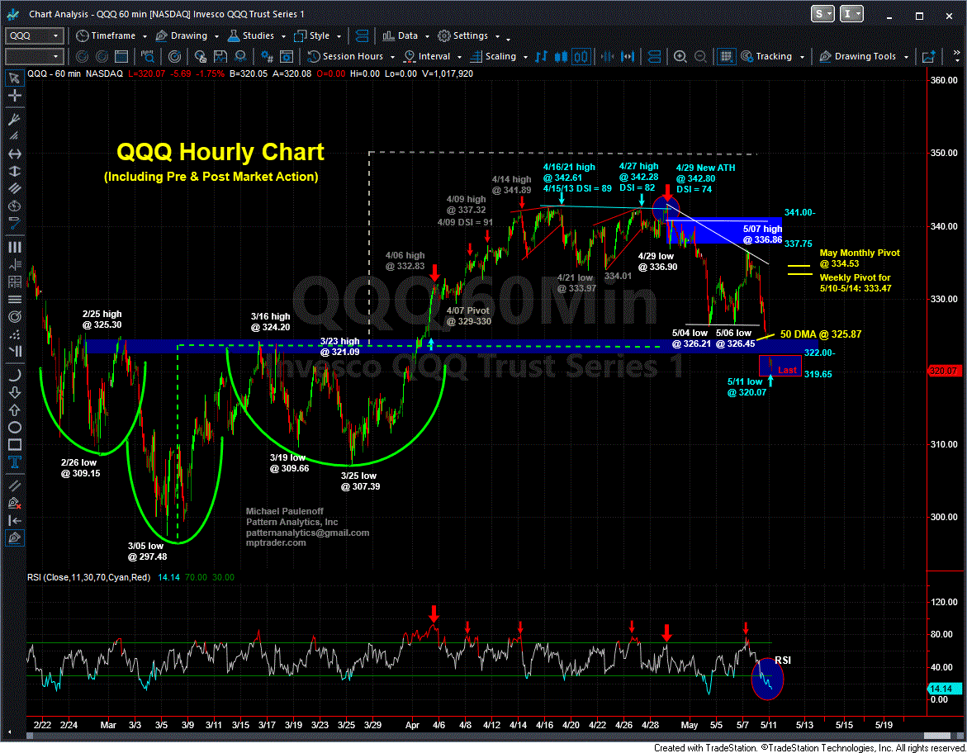Click the Scaling button
This screenshot has height=753, width=967.
pos(493,57)
